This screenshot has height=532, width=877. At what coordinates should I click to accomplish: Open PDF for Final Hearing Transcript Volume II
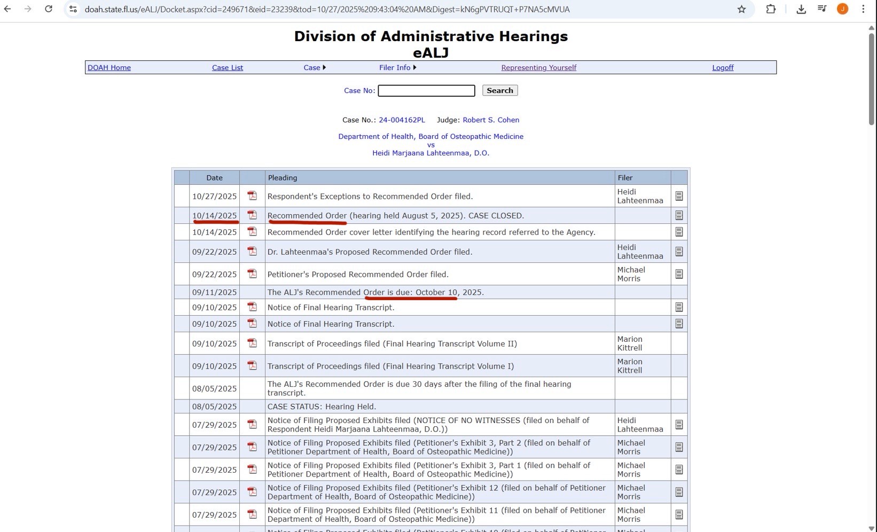[x=252, y=343]
